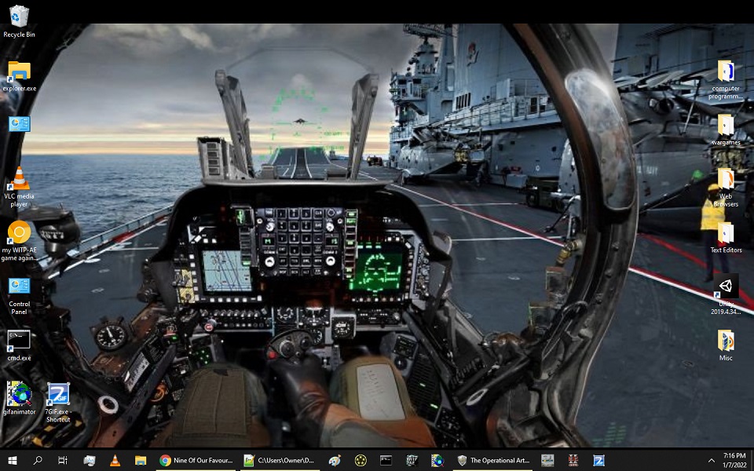Viewport: 754px width, 471px height.
Task: Open the computer programming folder icon
Action: click(x=726, y=79)
